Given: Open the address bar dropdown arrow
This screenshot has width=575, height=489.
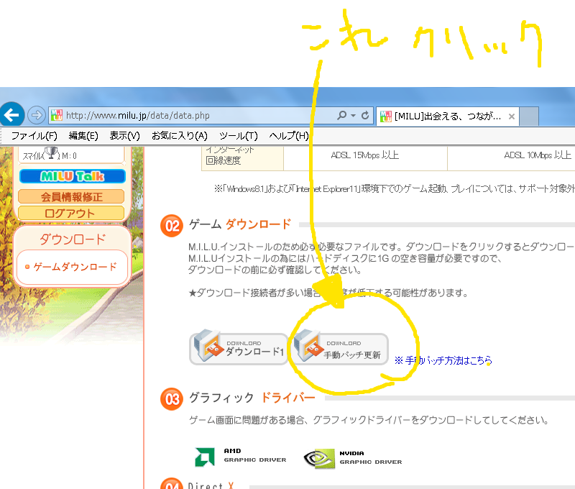Looking at the screenshot, I should pyautogui.click(x=353, y=116).
